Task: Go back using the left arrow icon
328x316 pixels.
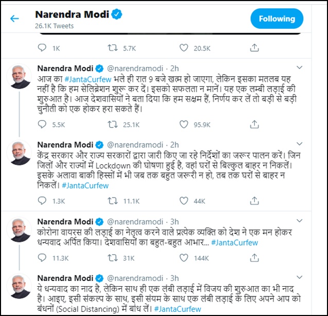Action: click(14, 19)
